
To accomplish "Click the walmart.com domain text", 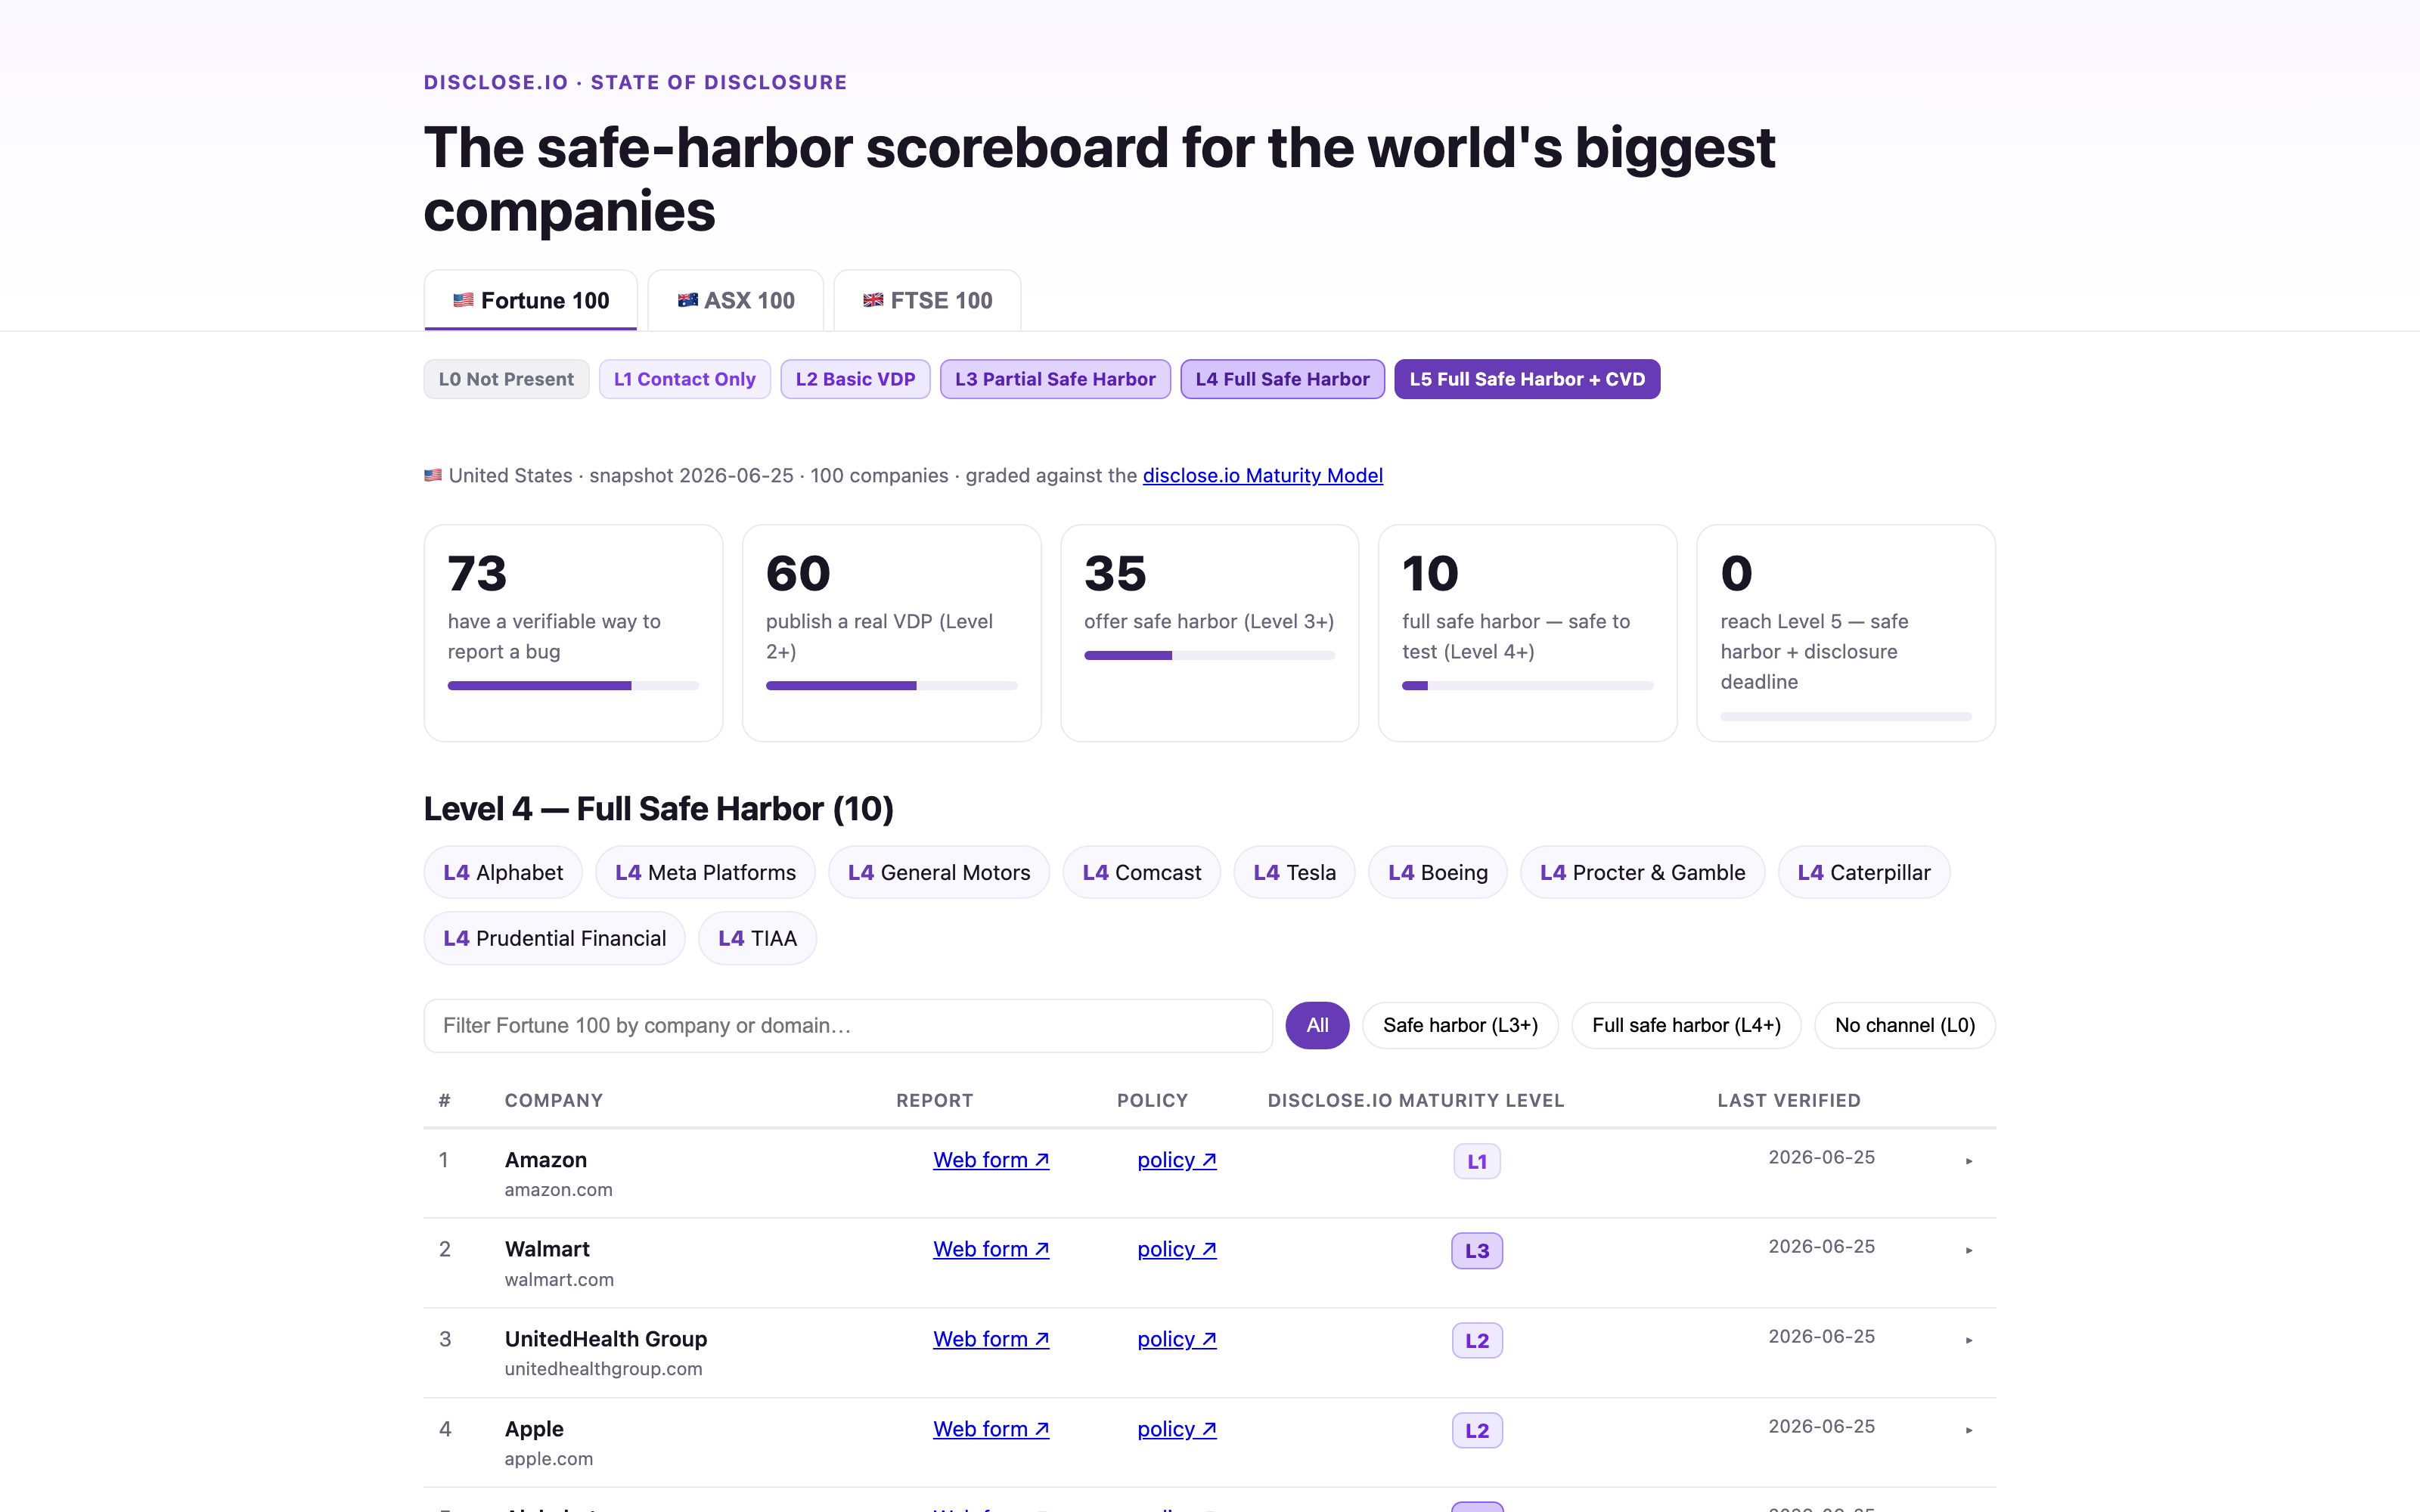I will 559,1279.
